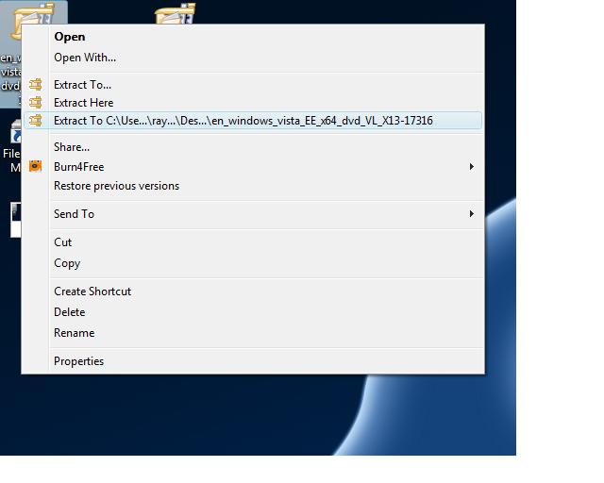
Task: Expand the Send To submenu arrow
Action: [x=472, y=214]
